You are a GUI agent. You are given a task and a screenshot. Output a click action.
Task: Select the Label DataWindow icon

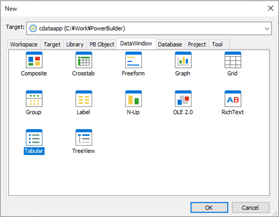(84, 99)
